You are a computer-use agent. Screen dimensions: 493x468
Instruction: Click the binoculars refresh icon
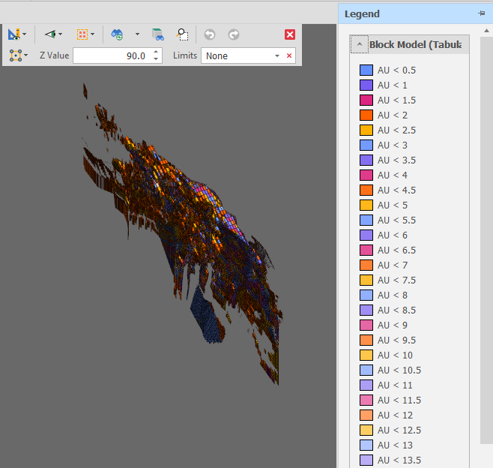[x=117, y=34]
